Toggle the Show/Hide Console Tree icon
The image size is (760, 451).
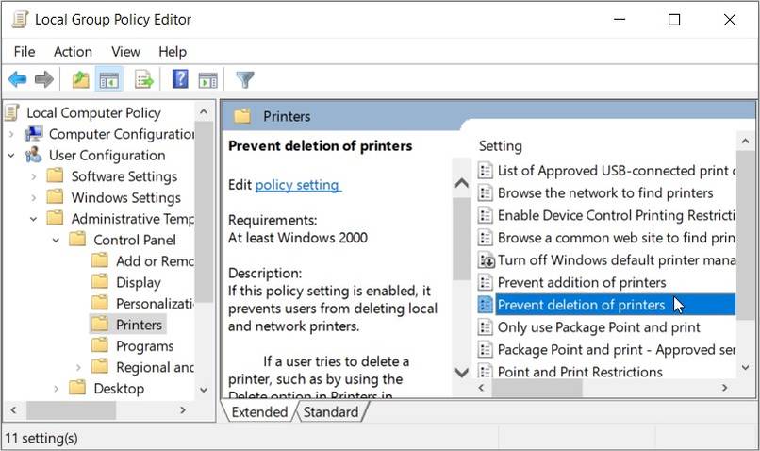(109, 80)
